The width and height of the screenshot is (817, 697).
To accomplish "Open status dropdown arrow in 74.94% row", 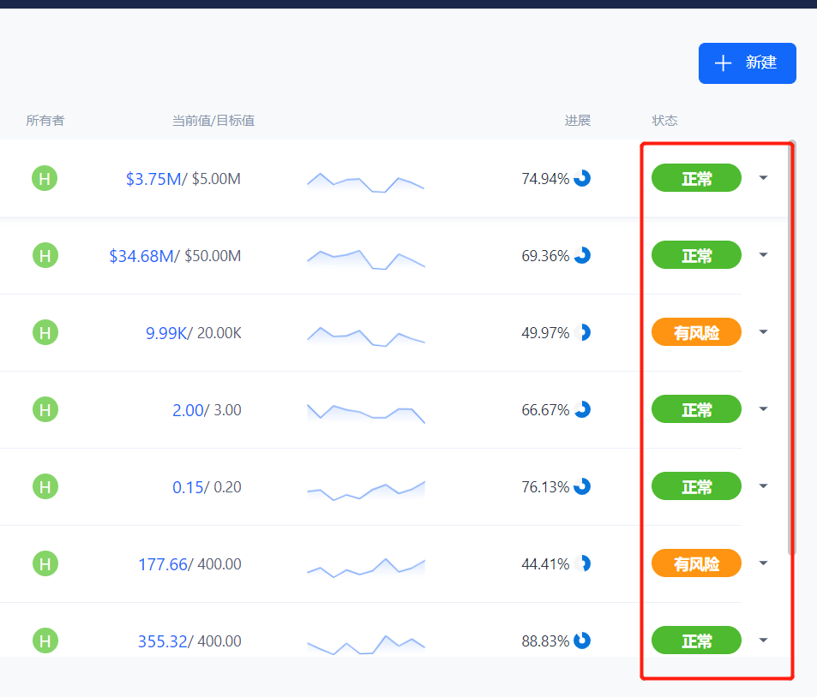I will coord(763,178).
